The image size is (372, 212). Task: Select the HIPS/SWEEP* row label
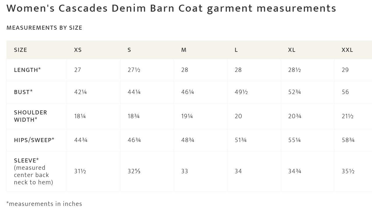tap(34, 140)
